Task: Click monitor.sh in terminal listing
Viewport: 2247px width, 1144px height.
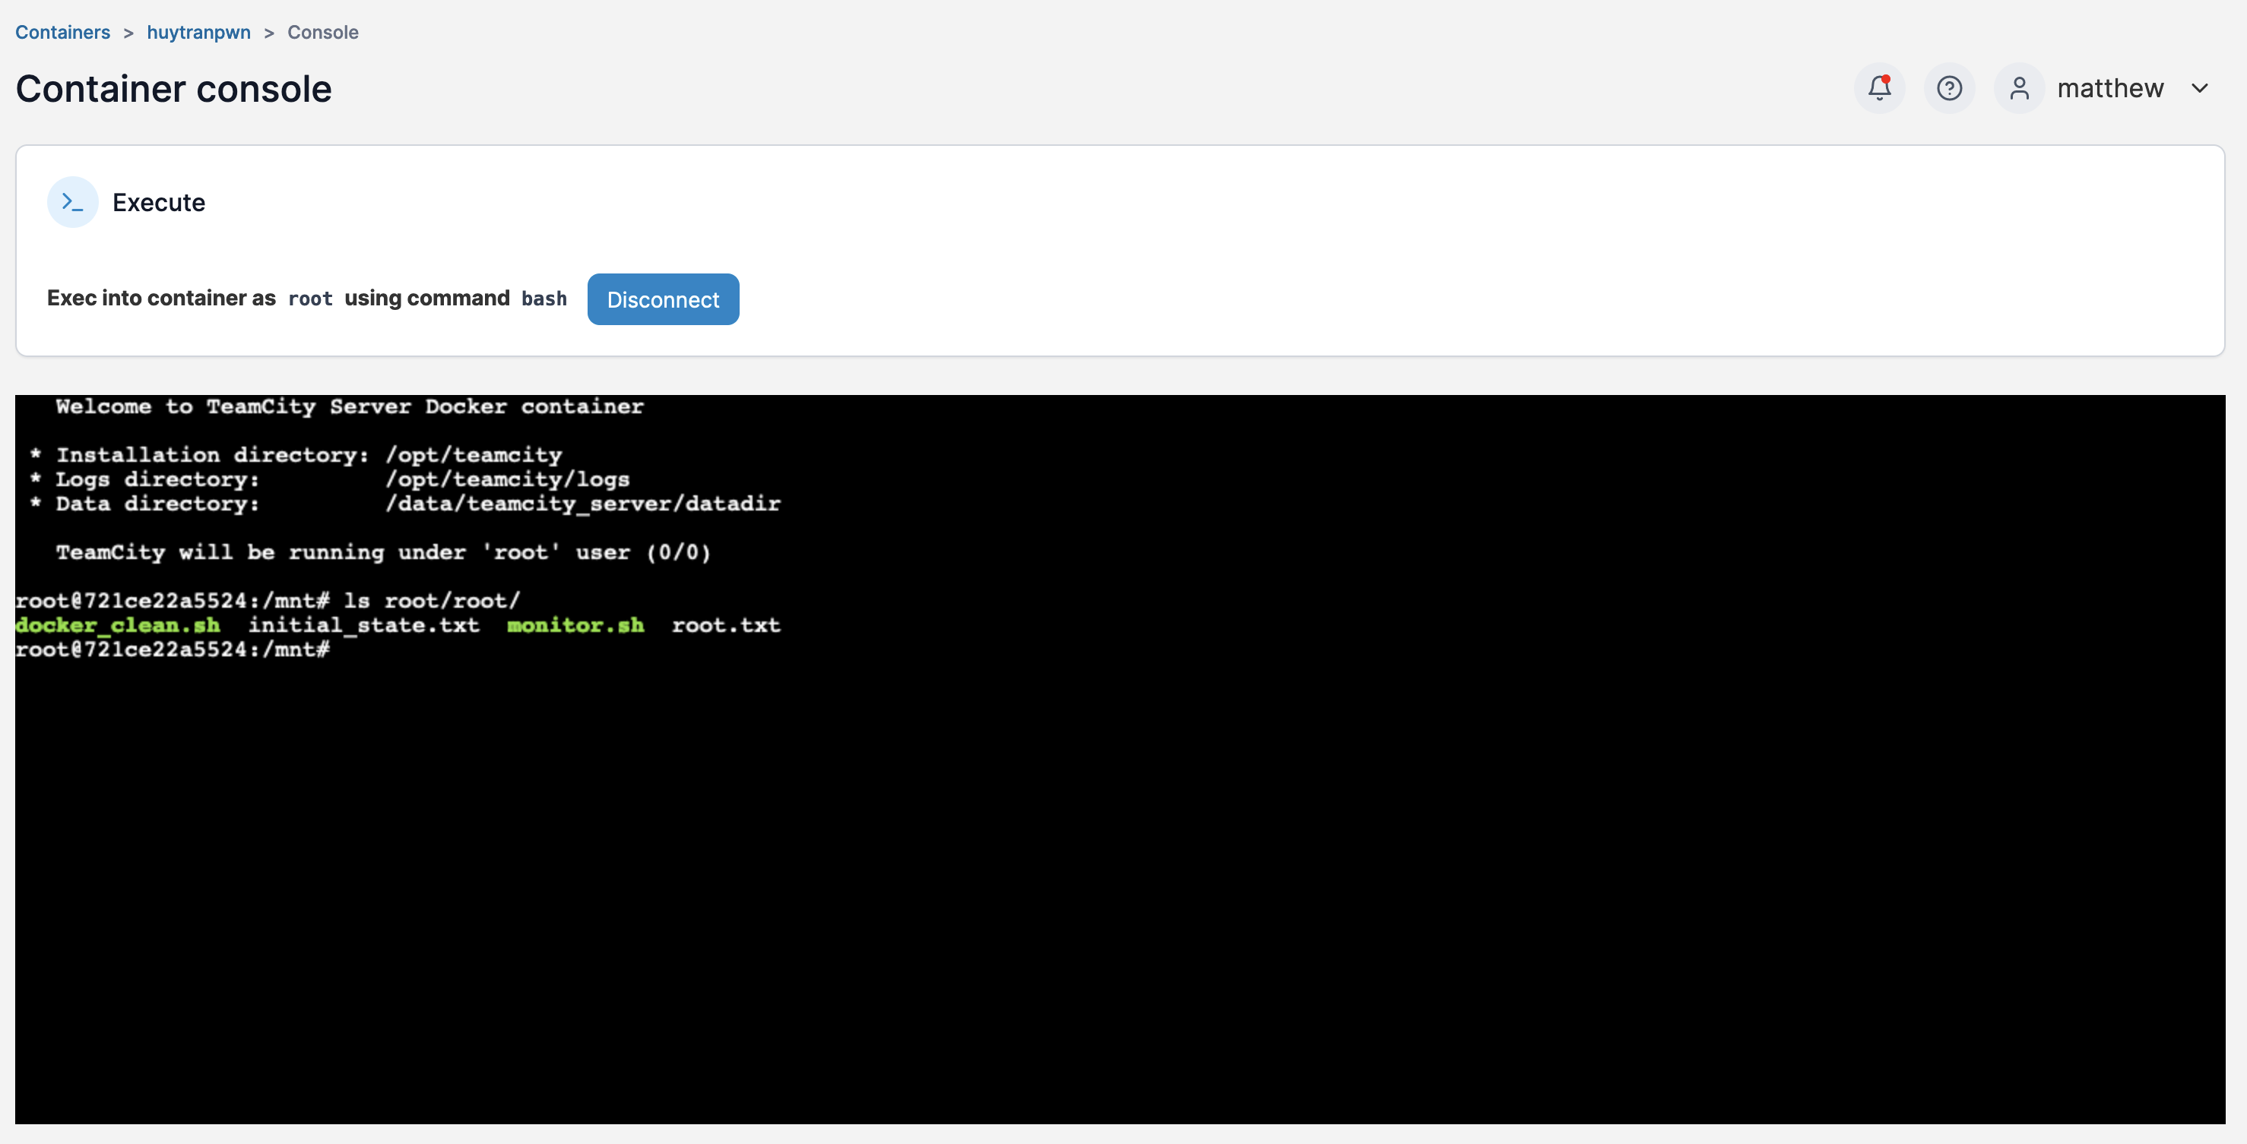Action: click(575, 625)
